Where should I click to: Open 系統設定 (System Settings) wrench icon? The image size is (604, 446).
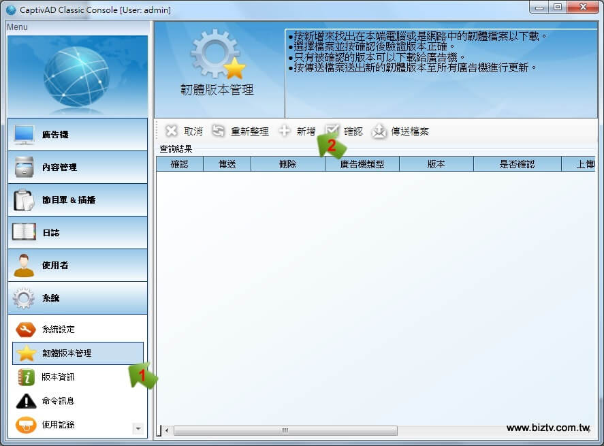(x=26, y=330)
